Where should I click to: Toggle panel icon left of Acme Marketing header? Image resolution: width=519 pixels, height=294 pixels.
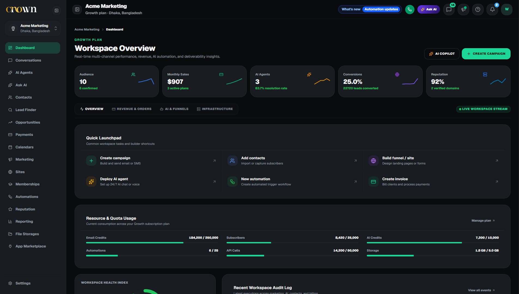[77, 10]
